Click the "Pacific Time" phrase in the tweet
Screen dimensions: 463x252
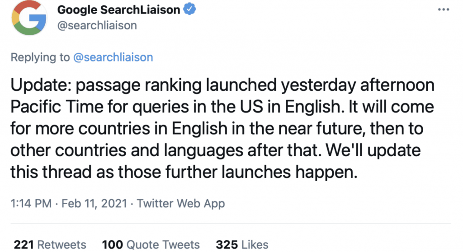57,107
